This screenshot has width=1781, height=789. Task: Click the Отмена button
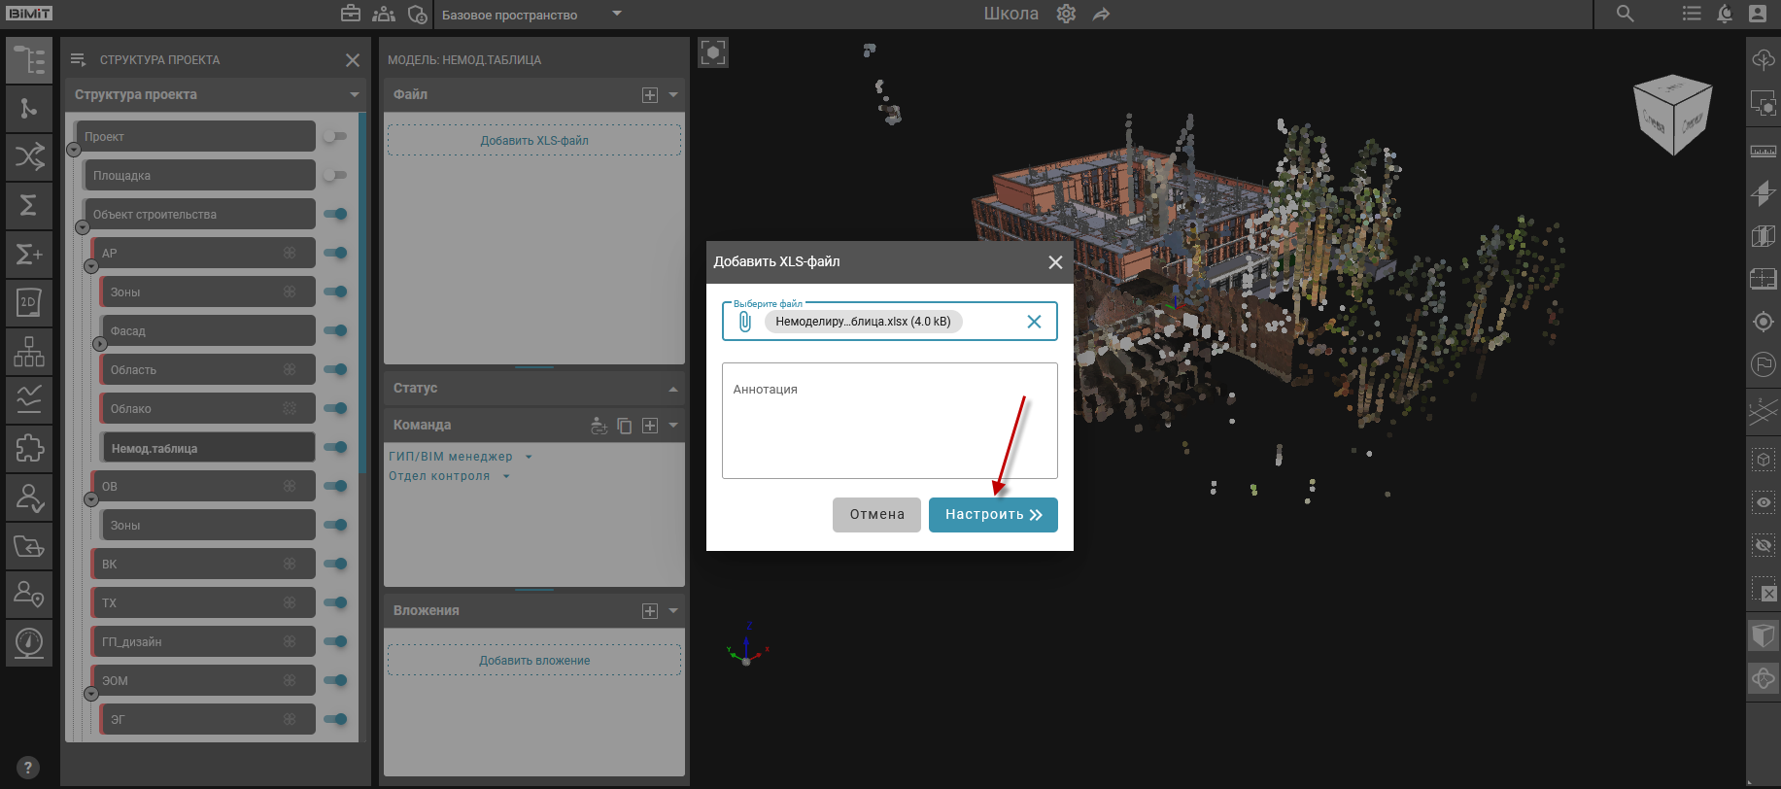click(876, 515)
